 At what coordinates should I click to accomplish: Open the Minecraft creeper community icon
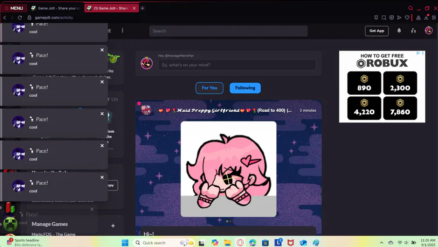(x=10, y=224)
